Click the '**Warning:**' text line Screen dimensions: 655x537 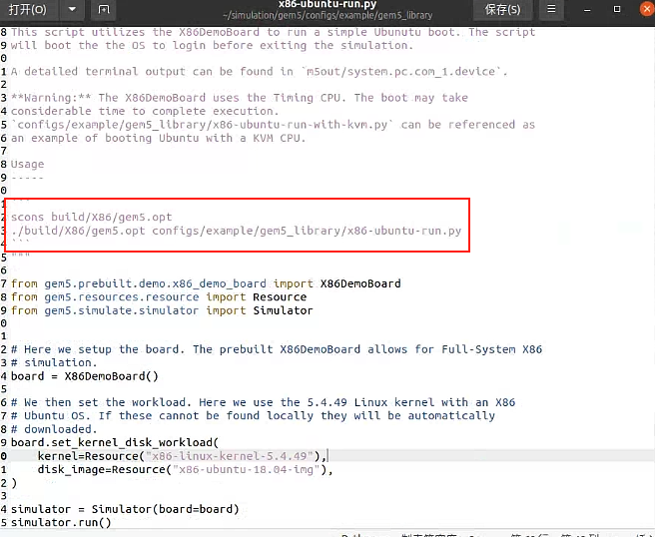240,98
